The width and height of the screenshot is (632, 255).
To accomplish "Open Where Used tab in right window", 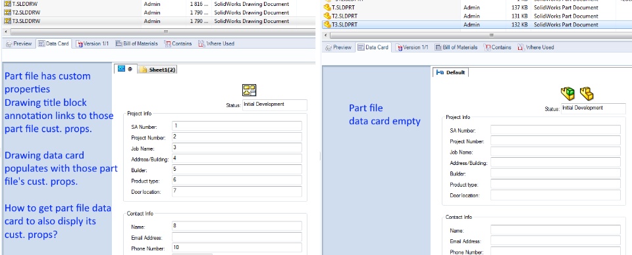I will point(536,47).
